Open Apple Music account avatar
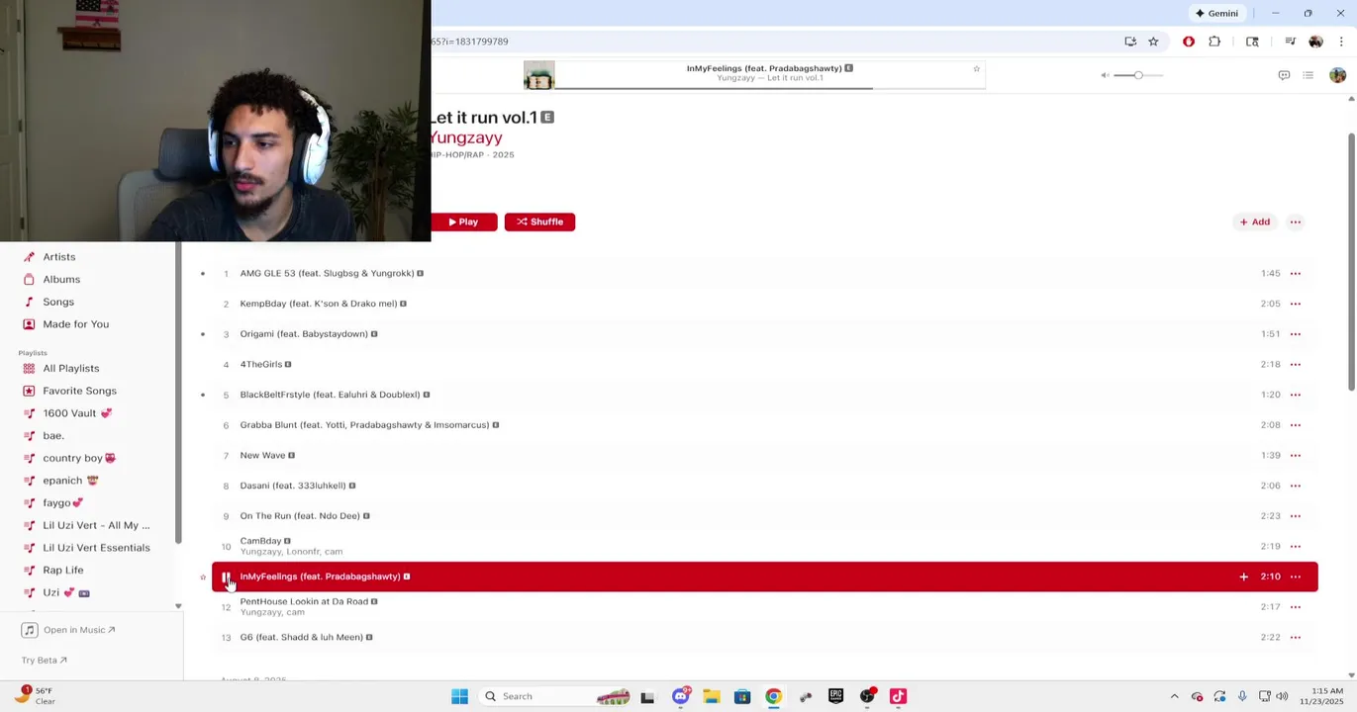This screenshot has width=1357, height=712. (x=1337, y=75)
